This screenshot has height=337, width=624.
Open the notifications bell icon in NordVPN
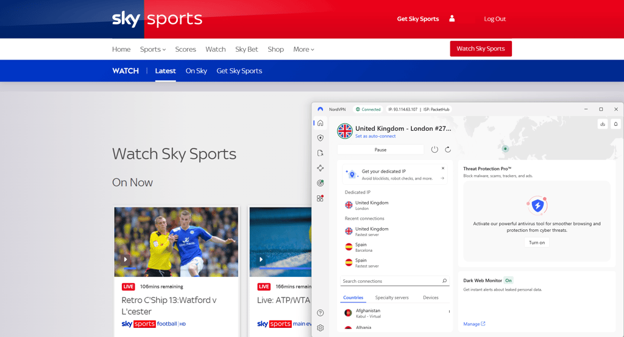[x=615, y=124]
